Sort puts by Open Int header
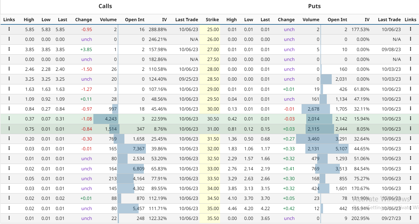 point(337,20)
